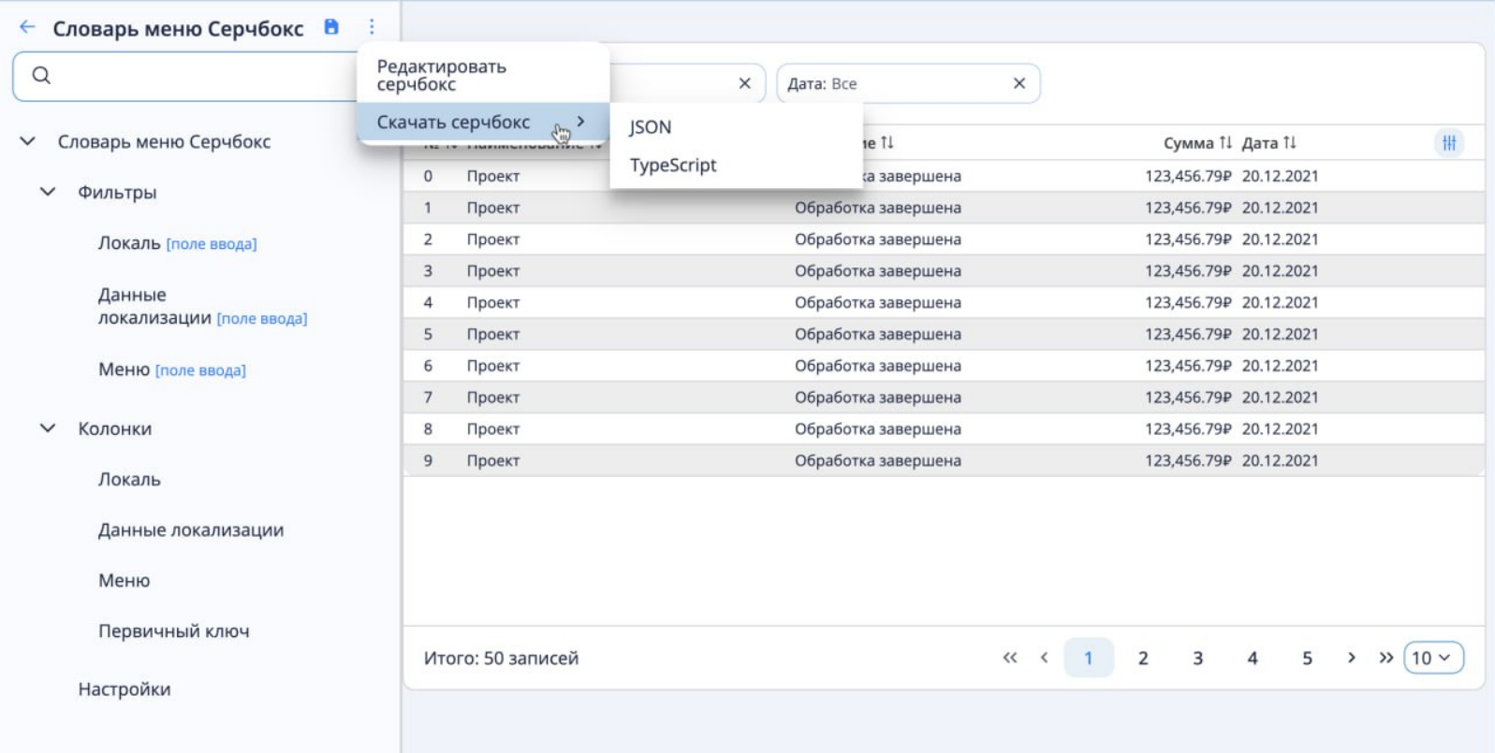Open the rows-per-page dropdown showing 10

(x=1433, y=658)
